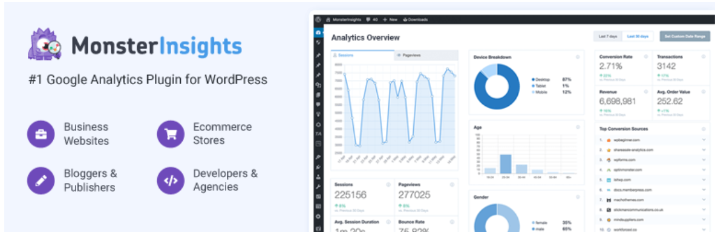Expand the slickmancommunications.co.uk source row
The height and width of the screenshot is (246, 718).
(x=704, y=210)
